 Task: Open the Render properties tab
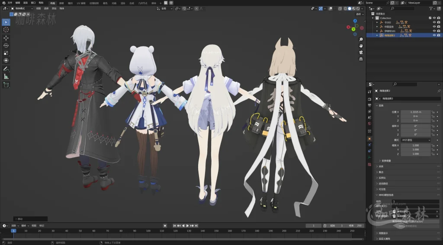pos(369,99)
